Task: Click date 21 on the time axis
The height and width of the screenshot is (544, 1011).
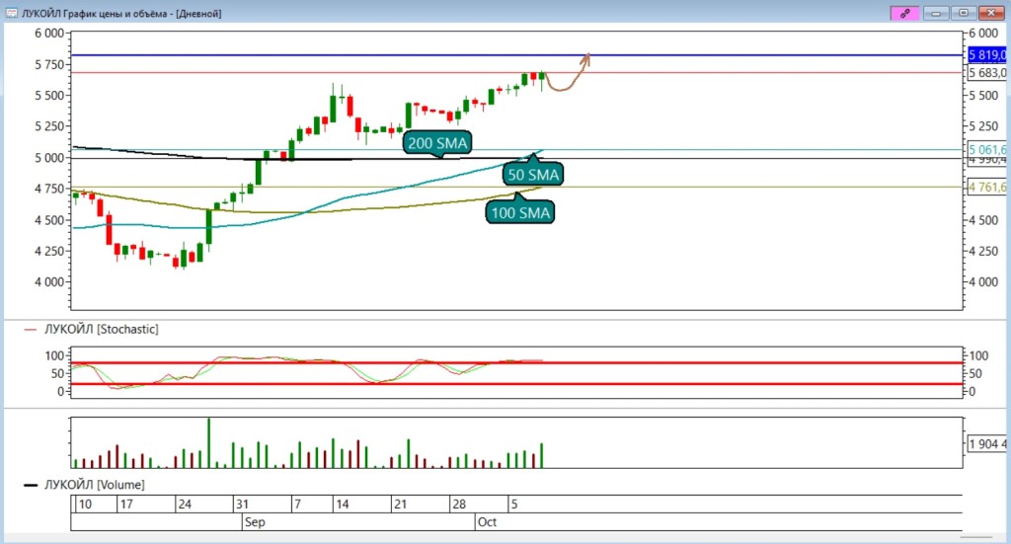Action: [400, 505]
